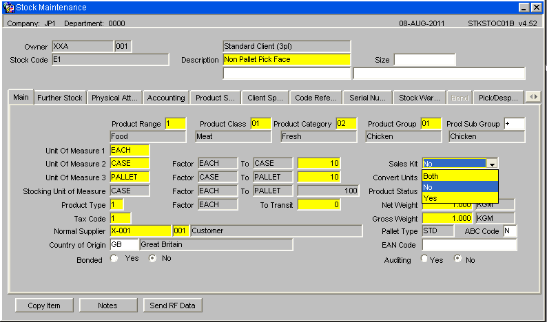Viewport: 547px width, 322px height.
Task: Click the Stock Maintenance title bar icon
Action: tap(8, 8)
